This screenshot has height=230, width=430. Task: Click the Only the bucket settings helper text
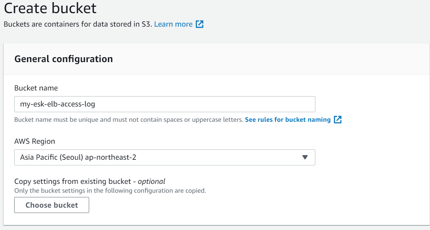pos(110,191)
